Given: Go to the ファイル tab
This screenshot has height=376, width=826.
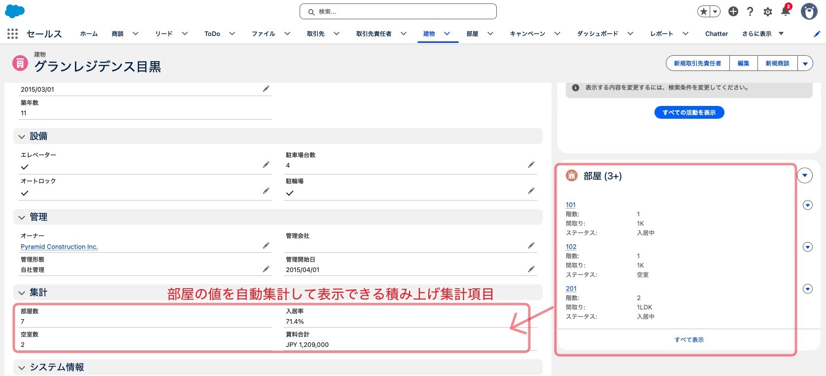Looking at the screenshot, I should click(x=263, y=34).
